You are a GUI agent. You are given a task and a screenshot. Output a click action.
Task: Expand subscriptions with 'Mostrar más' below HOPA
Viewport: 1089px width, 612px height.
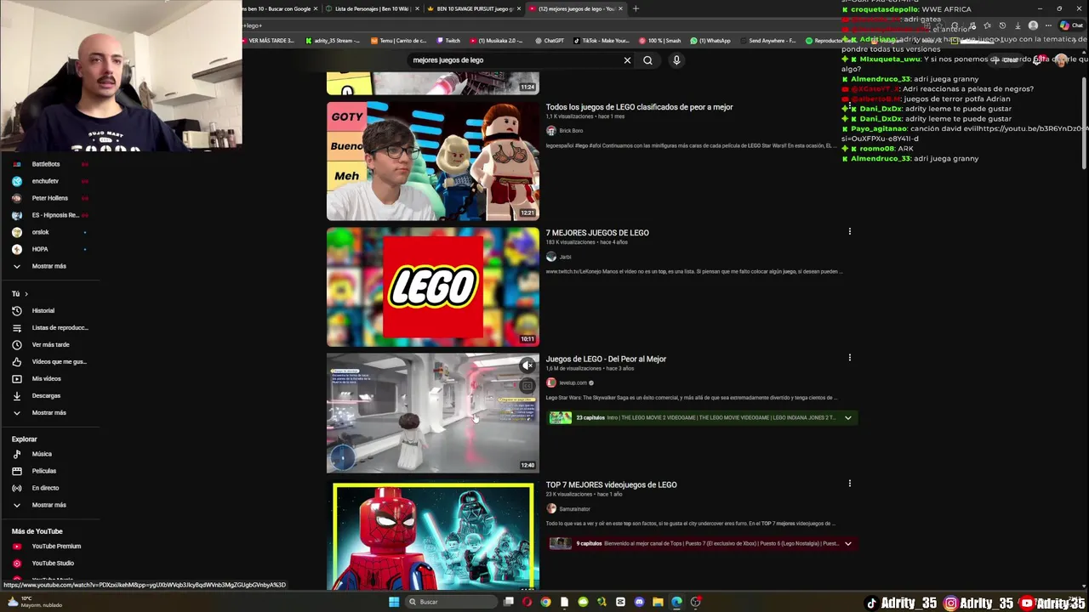click(x=48, y=266)
